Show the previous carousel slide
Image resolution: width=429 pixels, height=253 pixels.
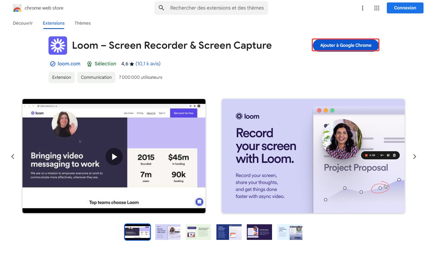[x=13, y=156]
